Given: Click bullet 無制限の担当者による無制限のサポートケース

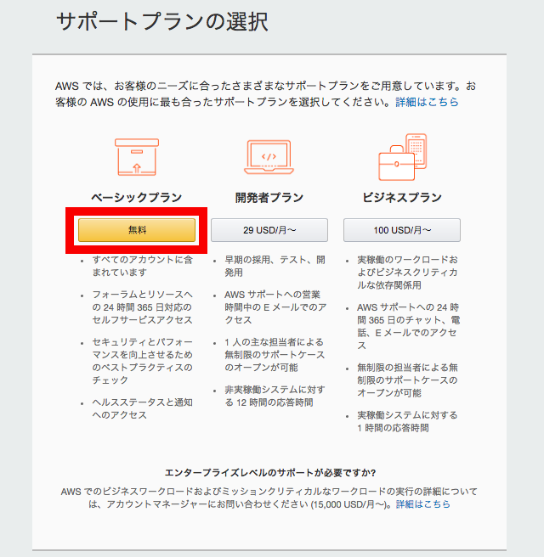Looking at the screenshot, I should pos(407,380).
